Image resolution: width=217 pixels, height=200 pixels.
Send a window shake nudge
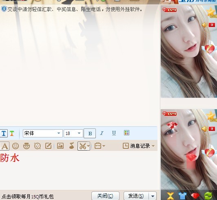click(38, 146)
